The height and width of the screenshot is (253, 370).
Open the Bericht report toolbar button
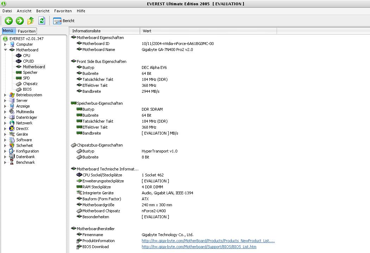(x=64, y=21)
